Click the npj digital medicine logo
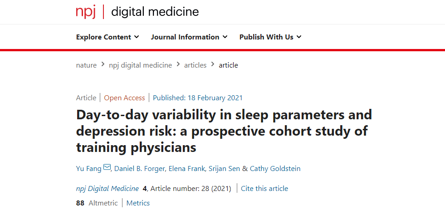Image resolution: width=445 pixels, height=210 pixels. click(137, 12)
